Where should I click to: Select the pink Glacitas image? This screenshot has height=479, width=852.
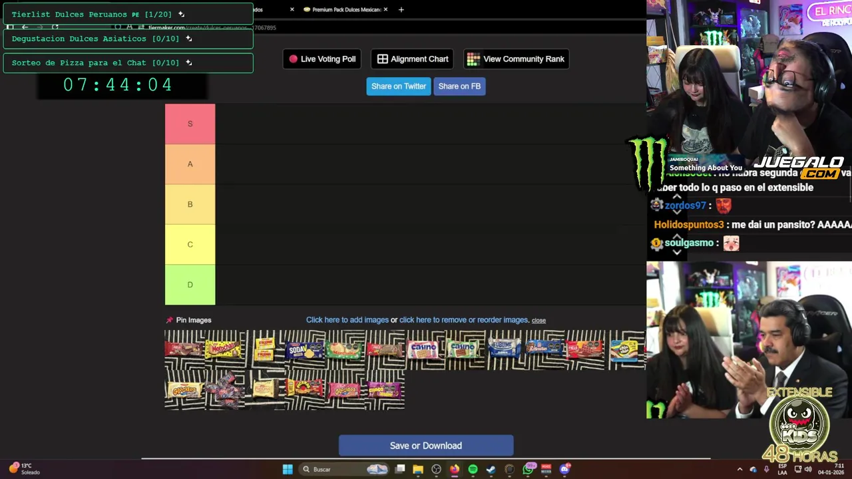[x=345, y=390]
